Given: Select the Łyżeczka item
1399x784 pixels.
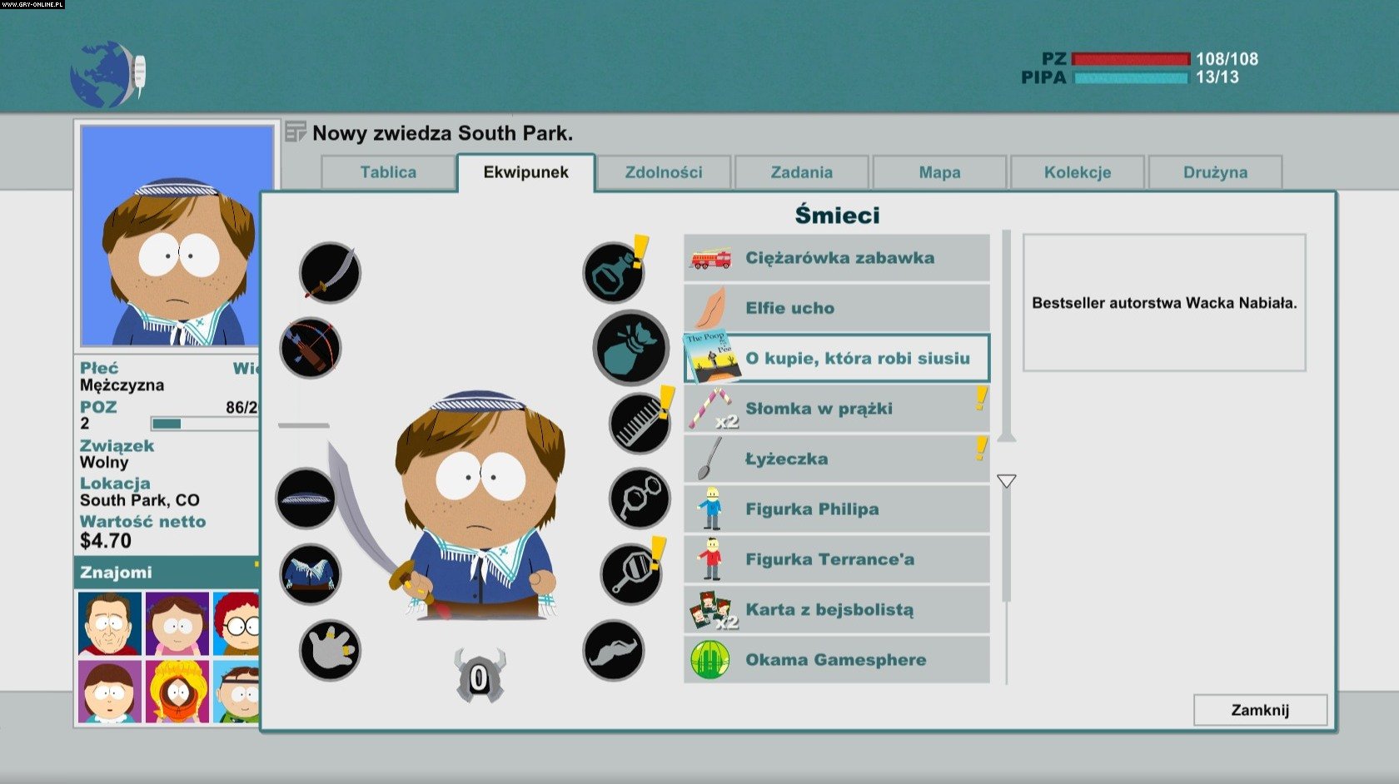Looking at the screenshot, I should [x=837, y=459].
